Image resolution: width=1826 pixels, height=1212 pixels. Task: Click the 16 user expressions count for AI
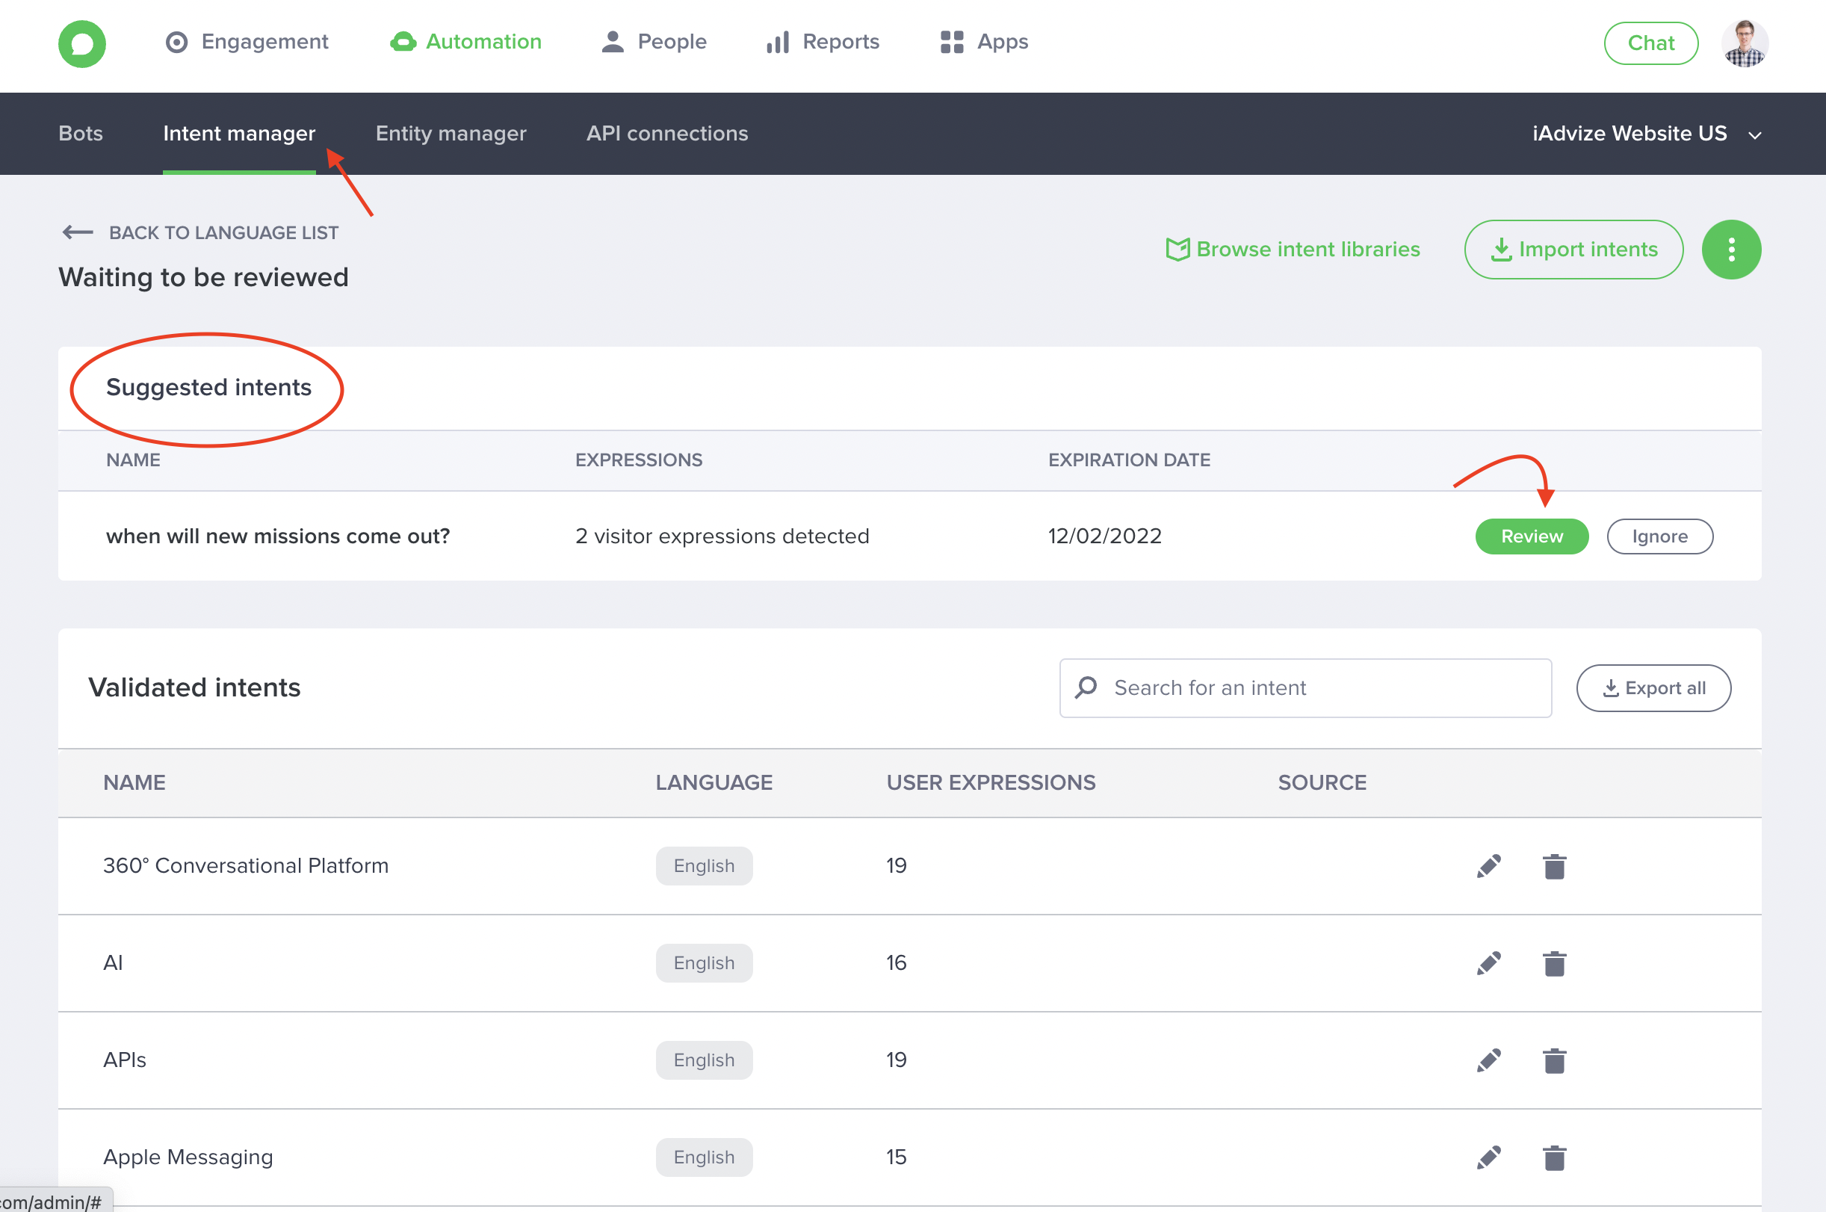pyautogui.click(x=896, y=963)
